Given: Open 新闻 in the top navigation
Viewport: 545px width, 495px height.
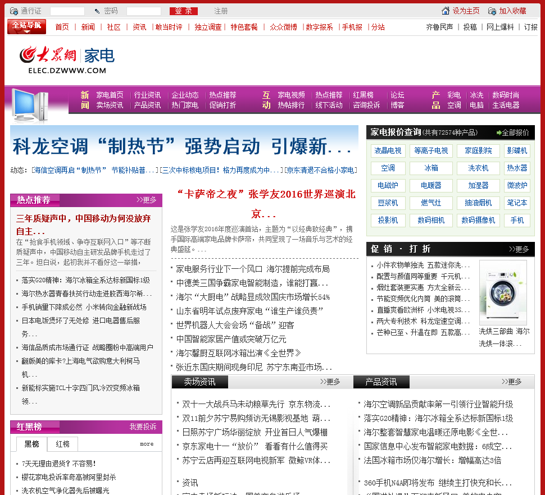Looking at the screenshot, I should click(88, 27).
